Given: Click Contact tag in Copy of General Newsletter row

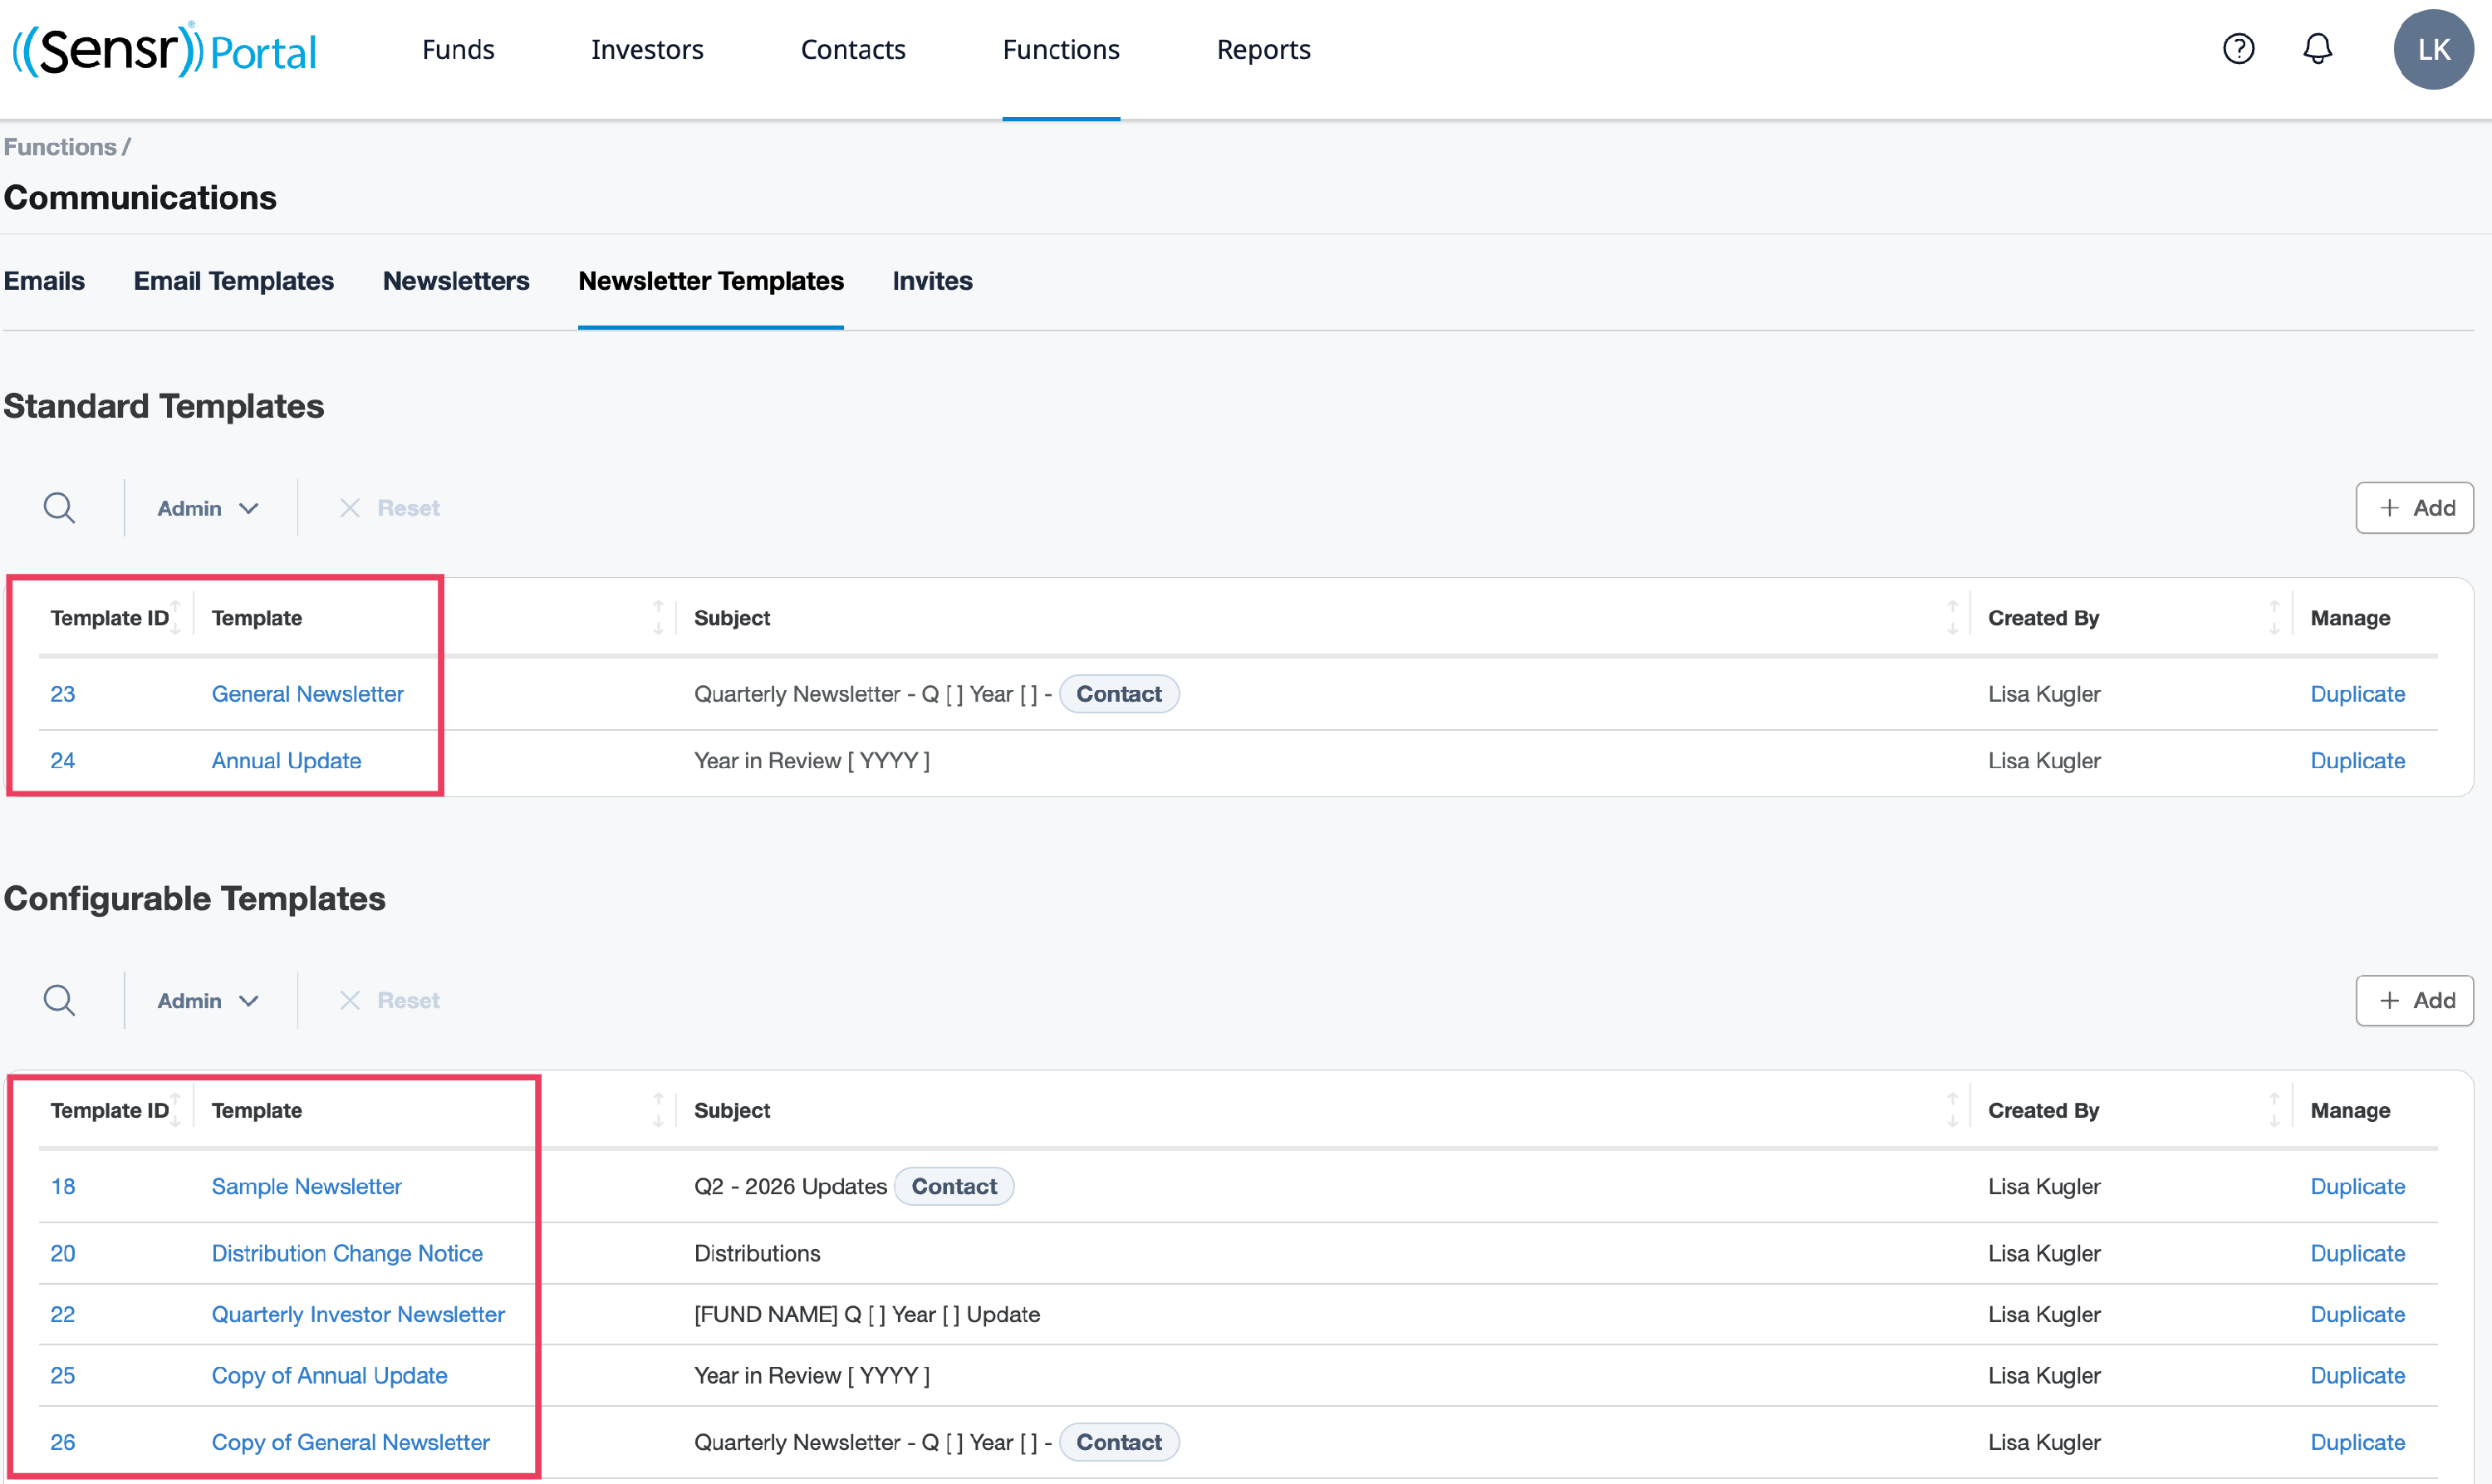Looking at the screenshot, I should [x=1119, y=1442].
